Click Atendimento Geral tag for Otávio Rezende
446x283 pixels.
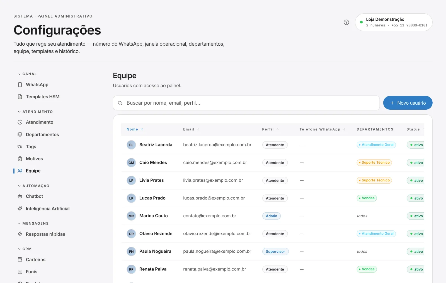click(x=376, y=234)
